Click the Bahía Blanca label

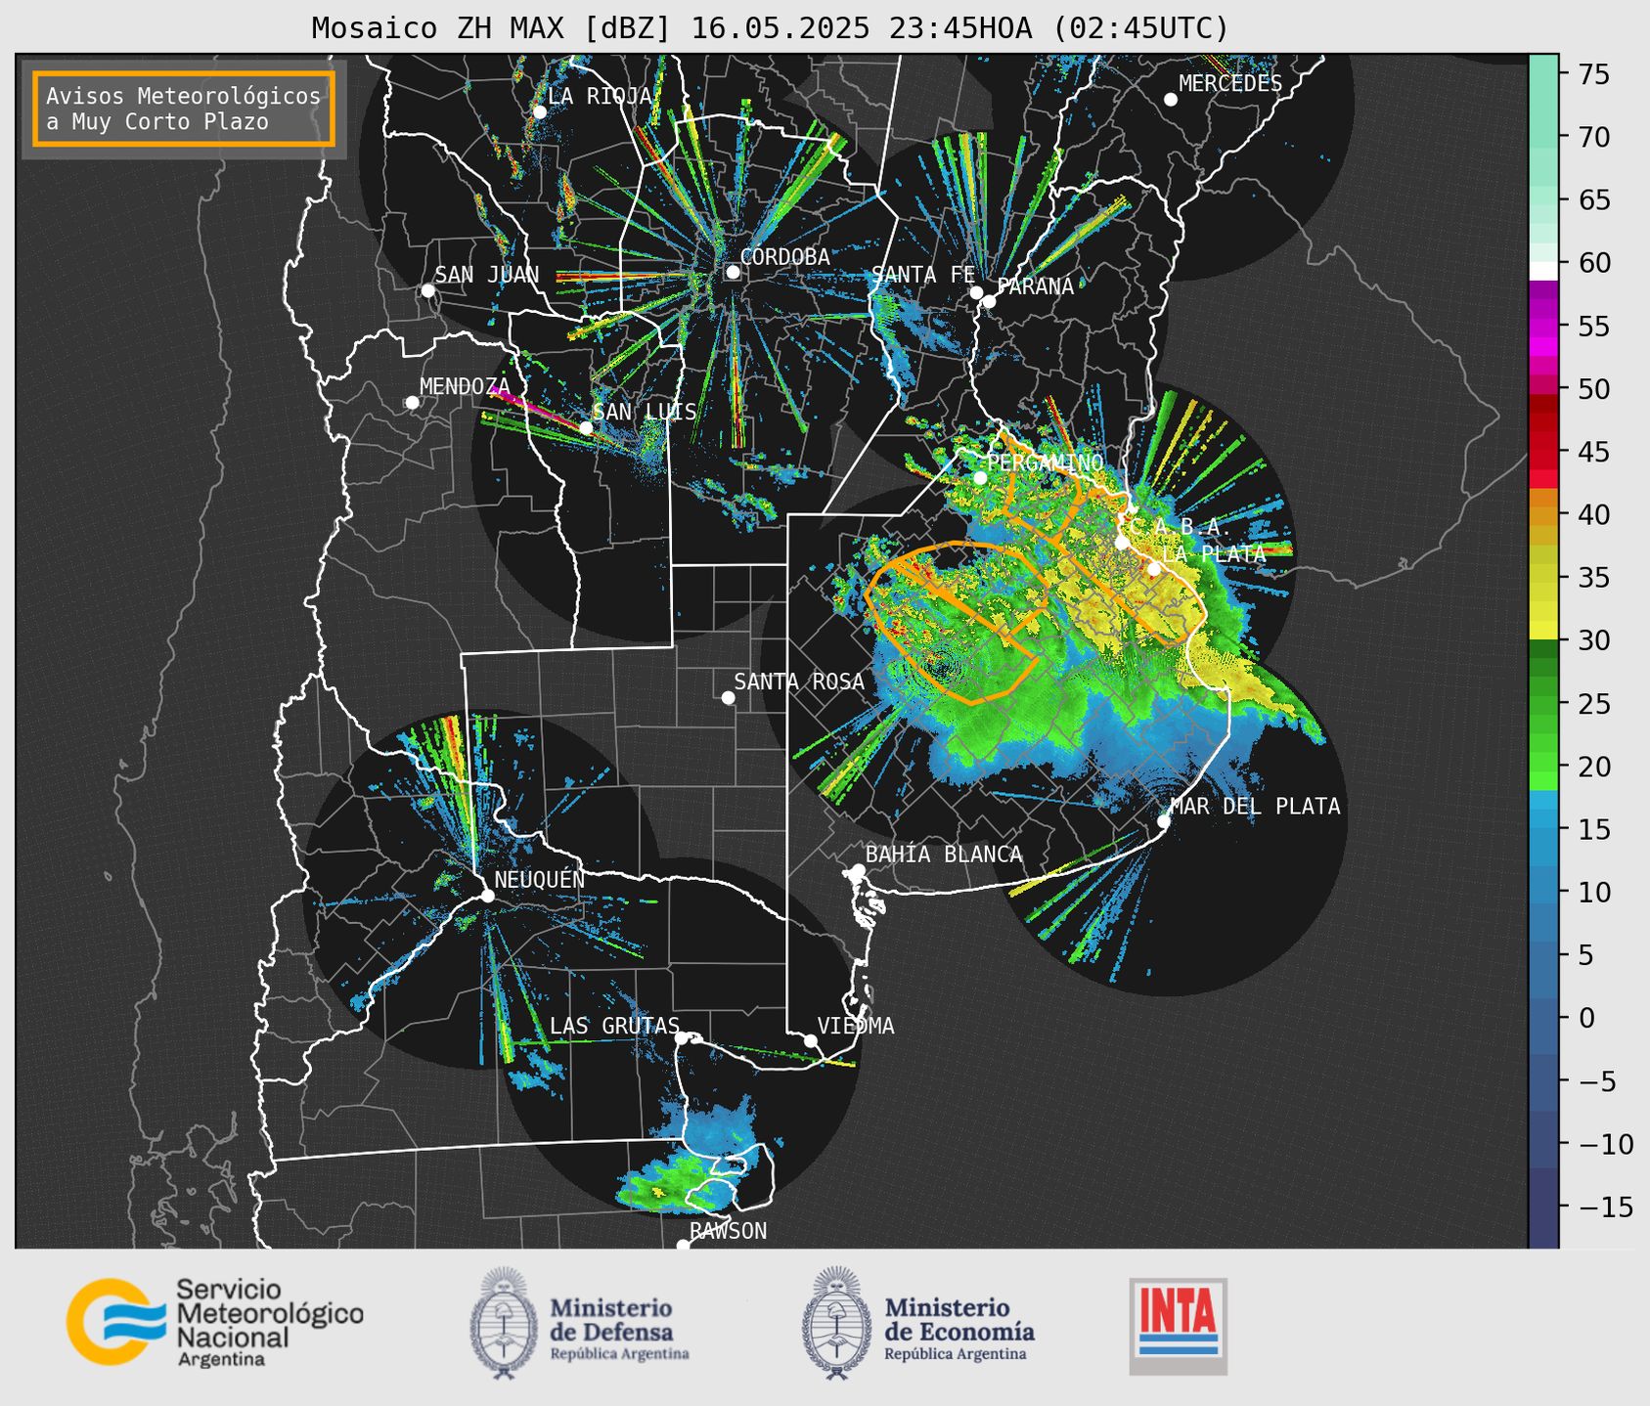pos(944,855)
